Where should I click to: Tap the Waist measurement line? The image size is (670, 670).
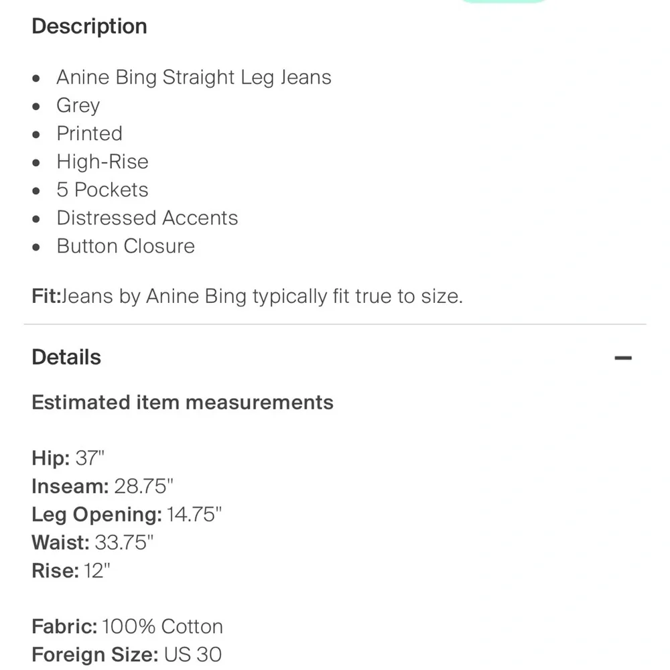[x=92, y=543]
